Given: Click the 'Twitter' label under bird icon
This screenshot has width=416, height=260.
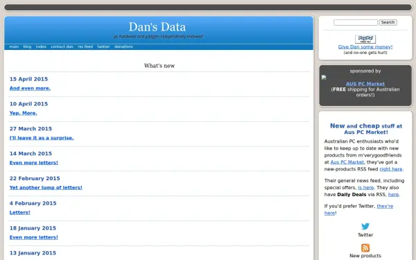Looking at the screenshot, I should click(x=365, y=235).
